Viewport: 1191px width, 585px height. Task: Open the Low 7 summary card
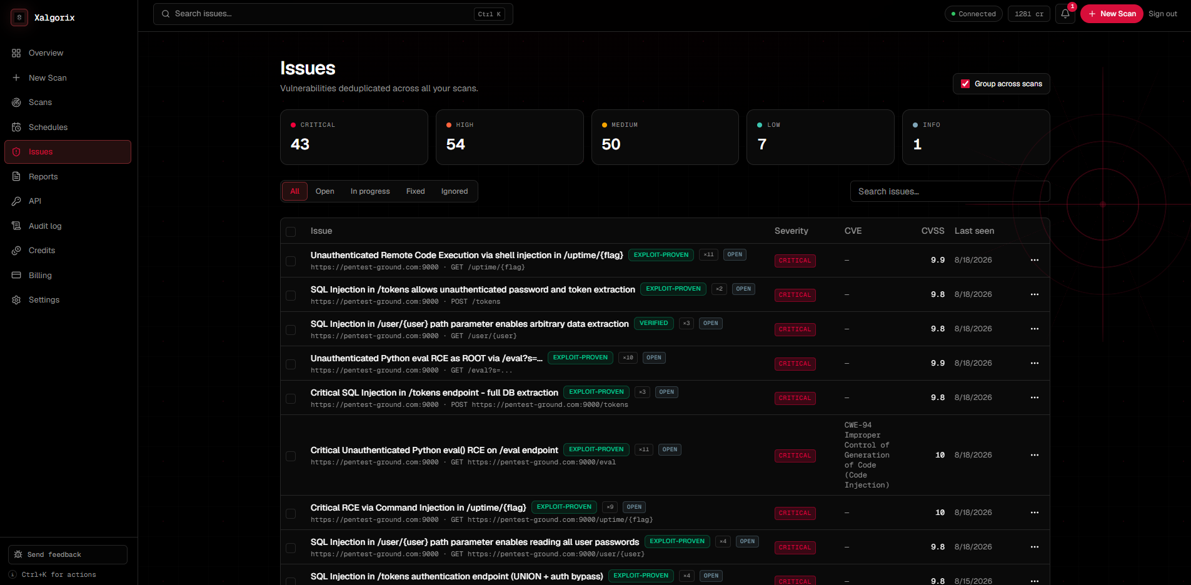(820, 137)
